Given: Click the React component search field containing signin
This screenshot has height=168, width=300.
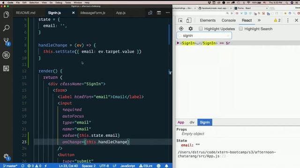Looking at the screenshot, I should pyautogui.click(x=204, y=35).
